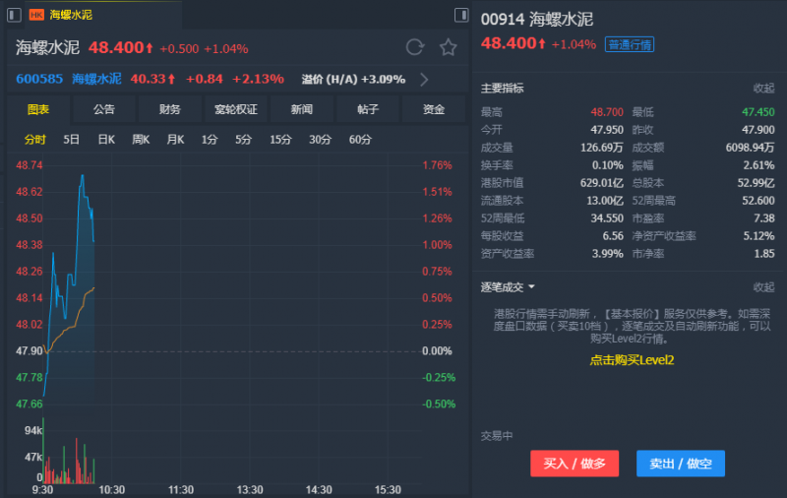
Task: Click the 买入 / 做多 button
Action: [x=575, y=463]
